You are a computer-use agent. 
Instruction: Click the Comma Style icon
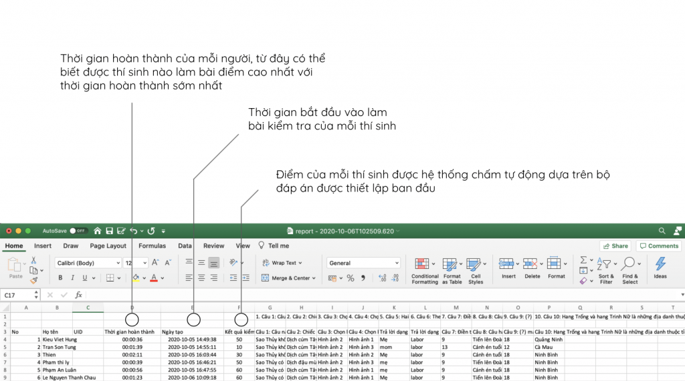(x=363, y=278)
